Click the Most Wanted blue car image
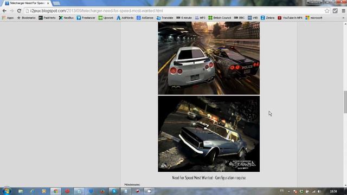The image size is (347, 195). coord(209,134)
